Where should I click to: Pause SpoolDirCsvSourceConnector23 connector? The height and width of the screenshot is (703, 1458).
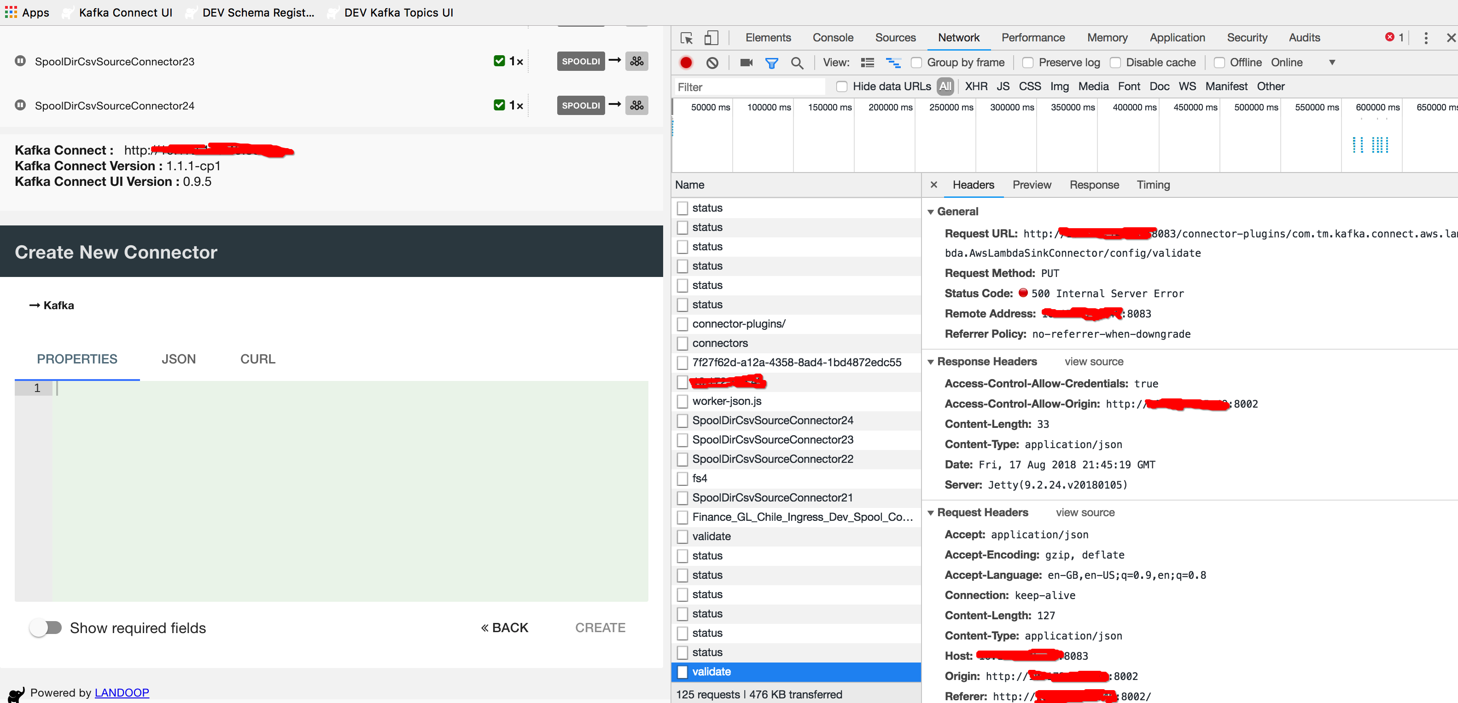coord(20,61)
